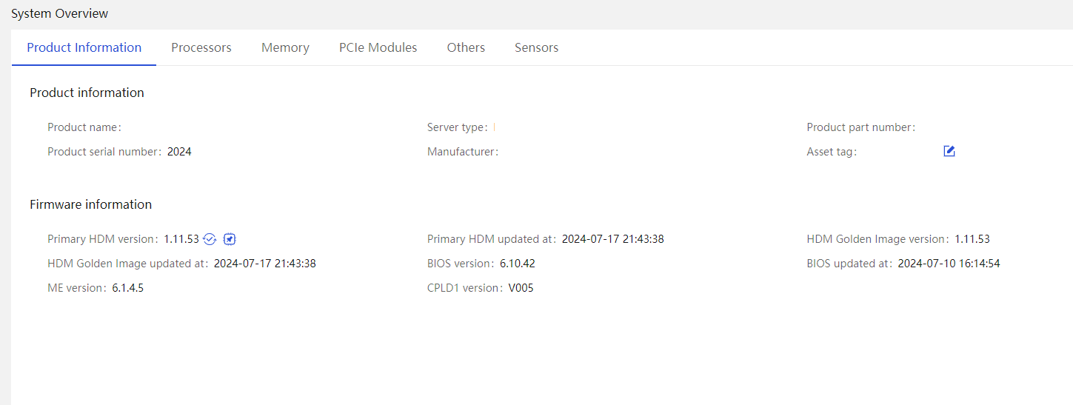View the Sensors tab
This screenshot has height=405, width=1073.
(537, 47)
